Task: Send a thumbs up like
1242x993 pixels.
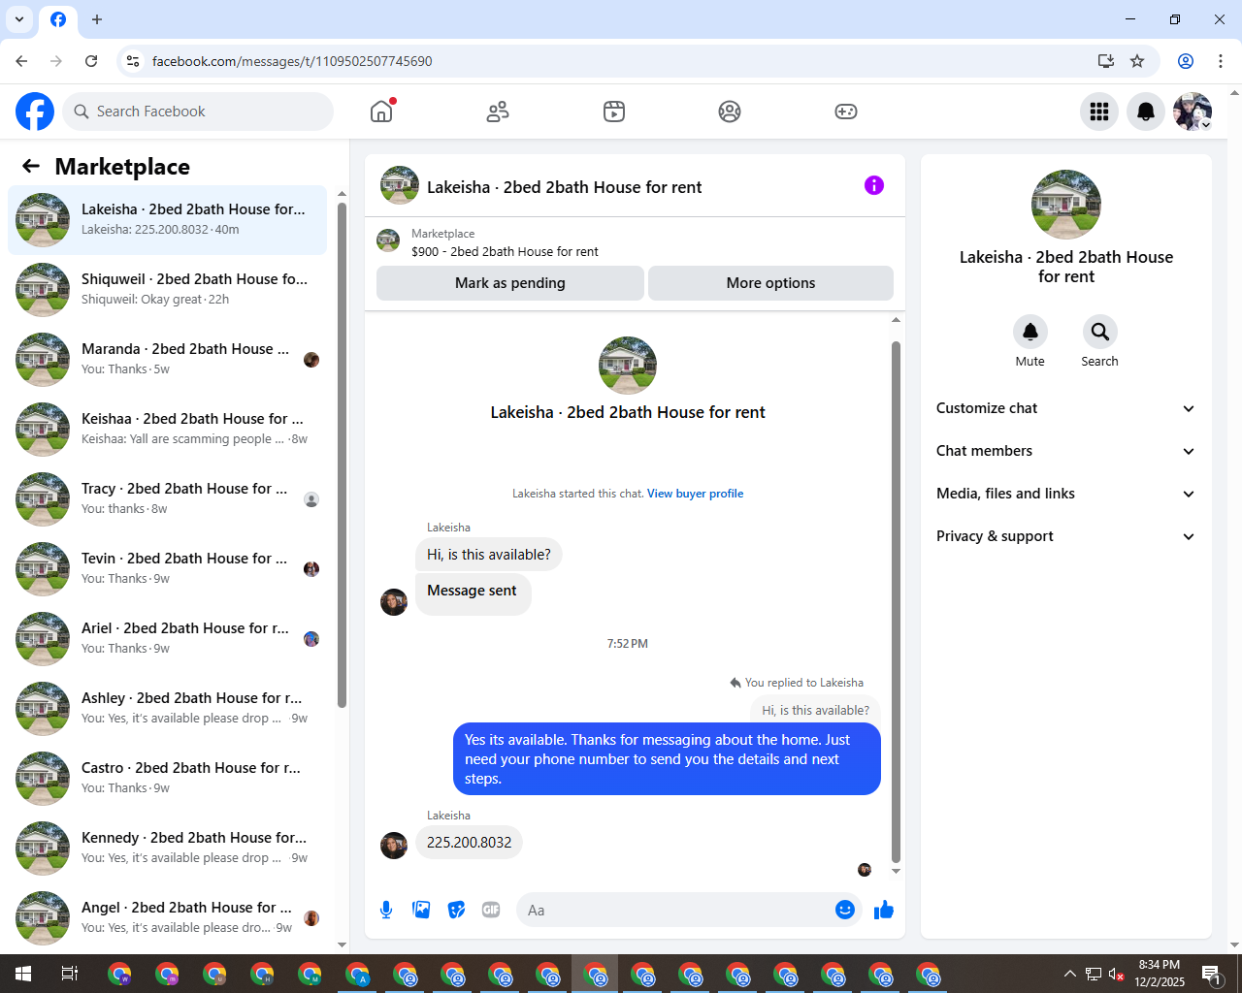Action: tap(883, 910)
